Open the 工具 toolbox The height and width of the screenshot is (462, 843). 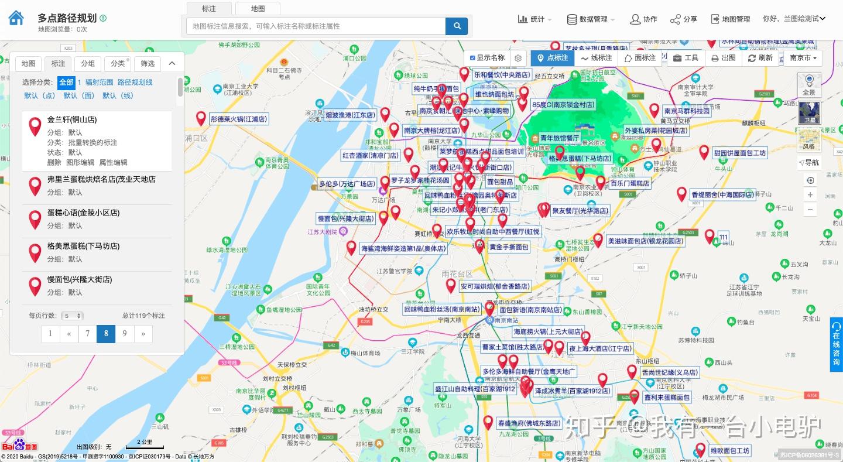686,58
